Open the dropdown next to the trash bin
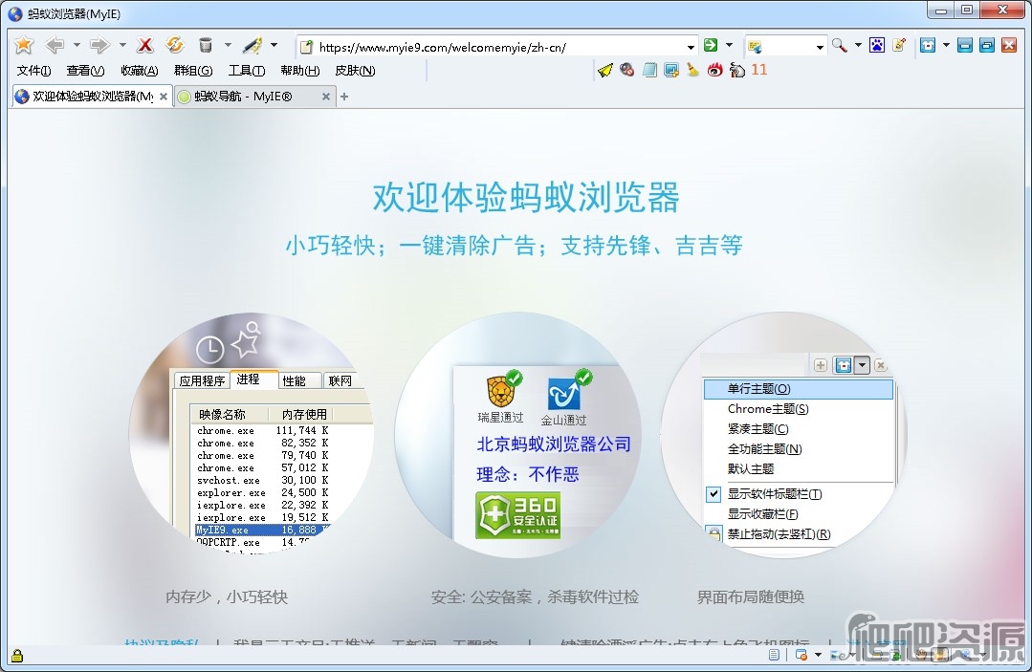This screenshot has height=672, width=1032. (228, 45)
